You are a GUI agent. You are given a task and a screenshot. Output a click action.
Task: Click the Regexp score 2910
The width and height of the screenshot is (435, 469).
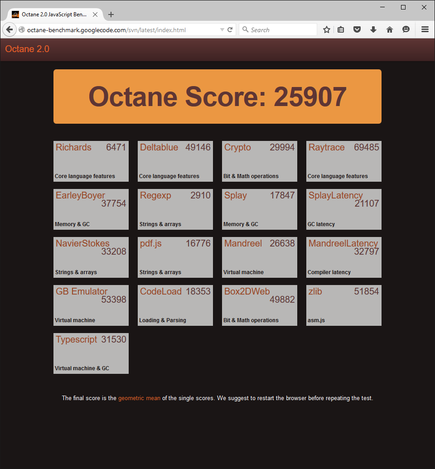coord(200,195)
